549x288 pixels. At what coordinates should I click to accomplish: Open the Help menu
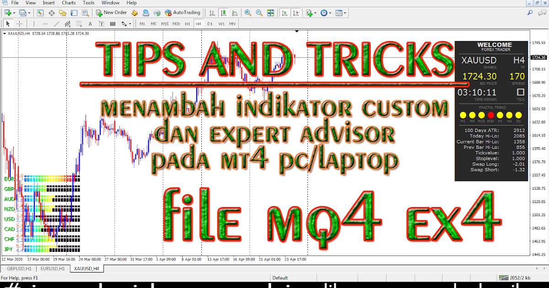(132, 3)
